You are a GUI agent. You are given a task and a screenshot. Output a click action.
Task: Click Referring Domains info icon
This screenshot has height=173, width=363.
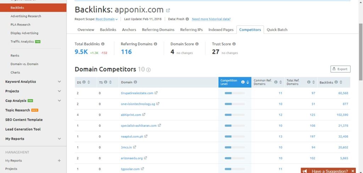coord(155,44)
